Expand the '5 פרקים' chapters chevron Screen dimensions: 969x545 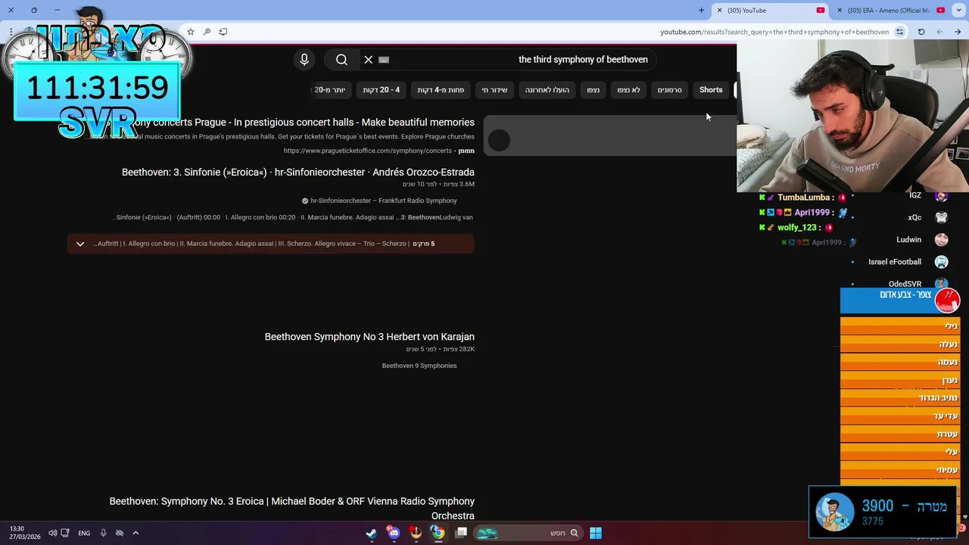tap(80, 244)
